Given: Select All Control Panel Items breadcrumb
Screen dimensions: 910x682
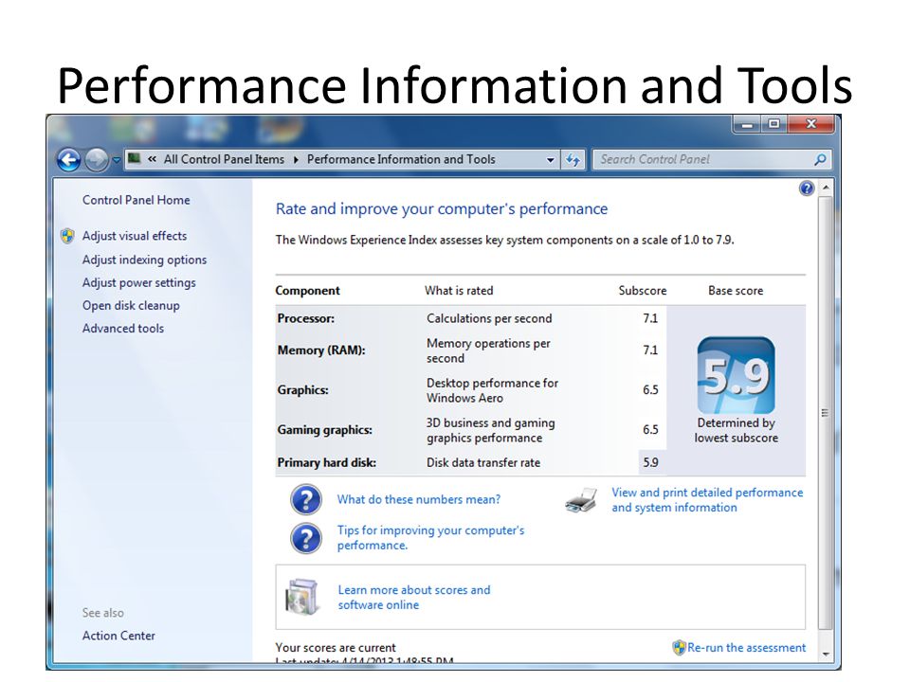Looking at the screenshot, I should [x=224, y=159].
